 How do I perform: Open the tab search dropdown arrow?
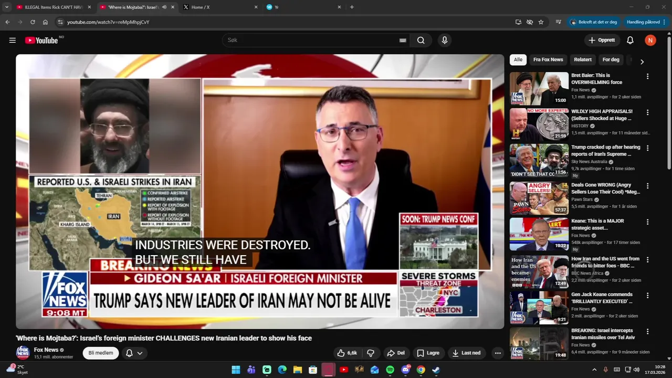click(x=6, y=7)
